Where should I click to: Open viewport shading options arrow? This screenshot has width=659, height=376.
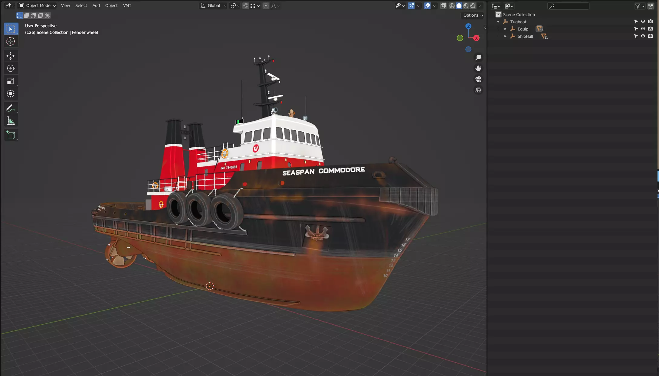[480, 6]
